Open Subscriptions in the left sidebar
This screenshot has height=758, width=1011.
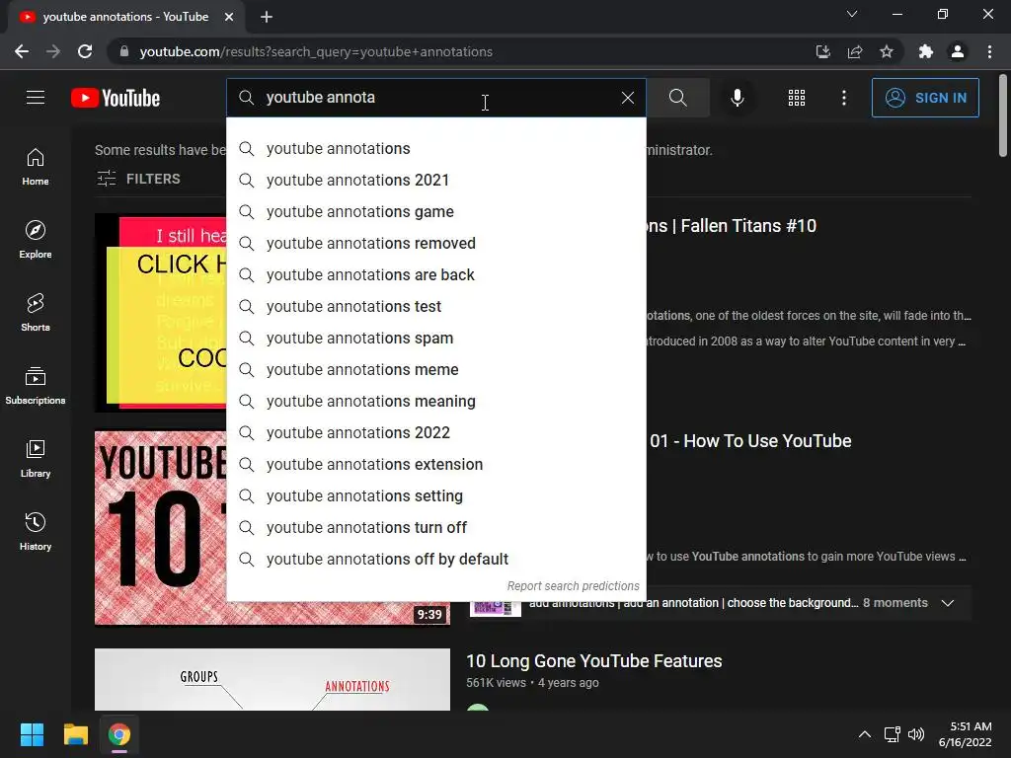pos(36,385)
